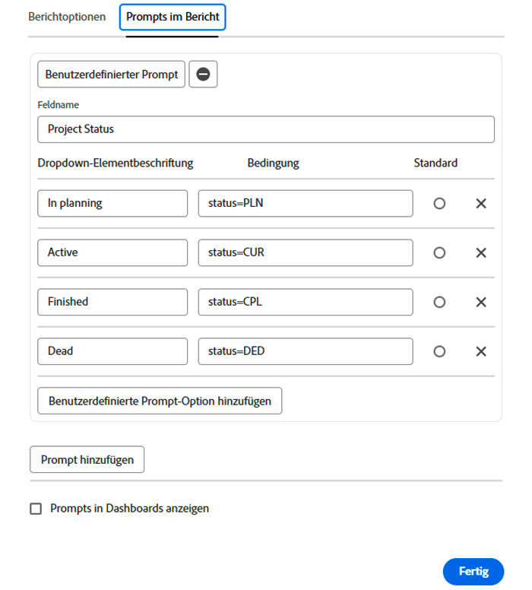Set In planning as the default option
Viewport: 532px width, 590px height.
439,204
